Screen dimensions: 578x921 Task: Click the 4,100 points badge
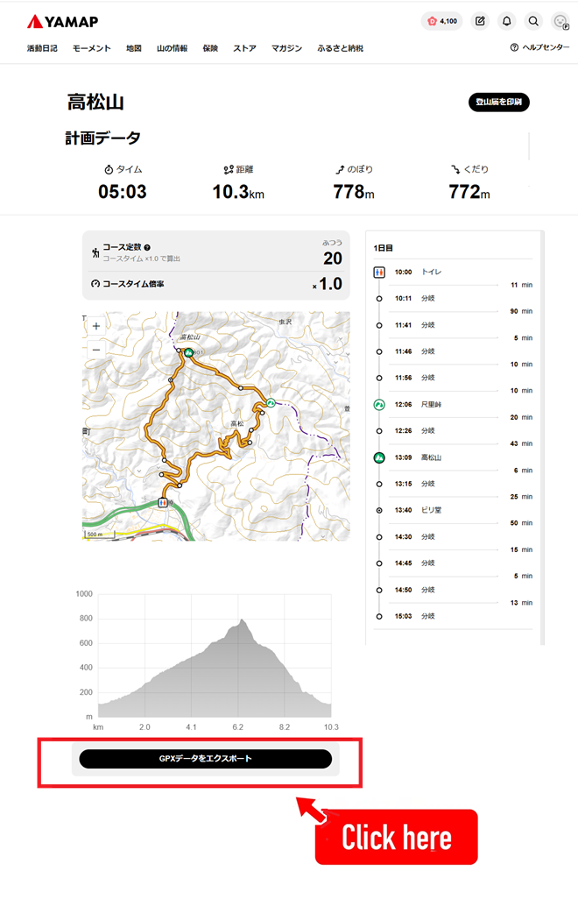point(441,21)
